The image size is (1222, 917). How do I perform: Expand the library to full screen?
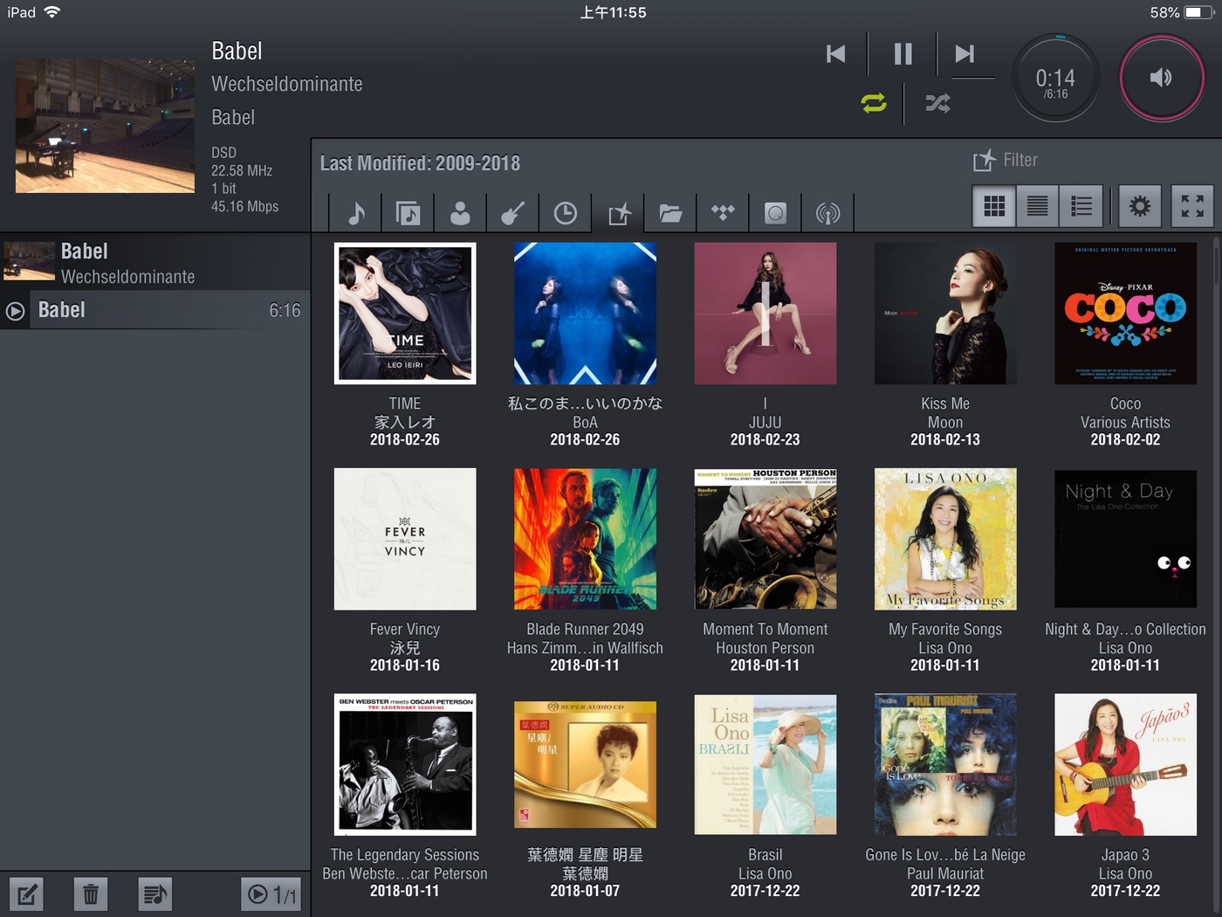(x=1192, y=206)
